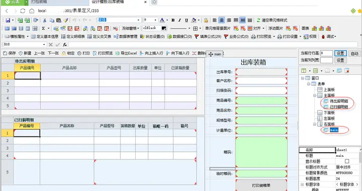Toggle right horizontal alignment

pos(229,20)
